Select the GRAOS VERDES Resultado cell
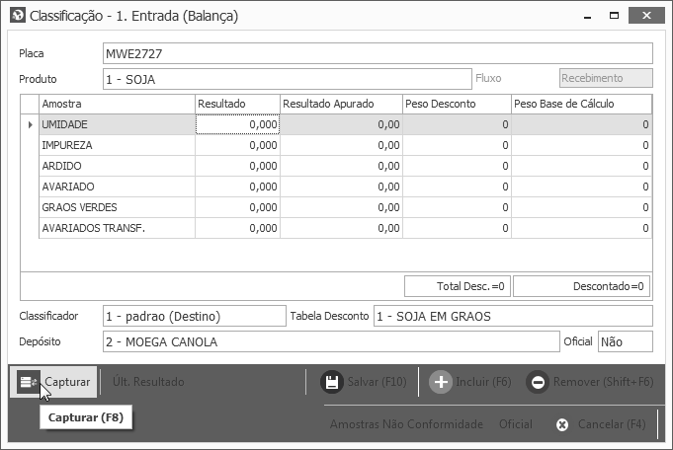The height and width of the screenshot is (450, 673). [237, 207]
